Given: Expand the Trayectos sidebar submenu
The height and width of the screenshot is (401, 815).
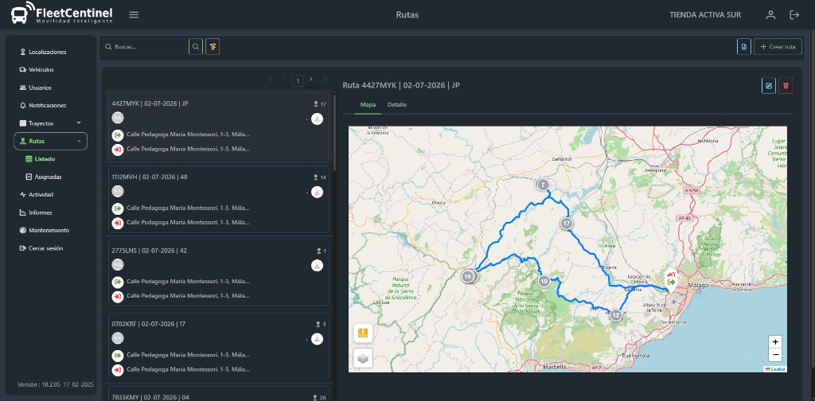Looking at the screenshot, I should [79, 123].
